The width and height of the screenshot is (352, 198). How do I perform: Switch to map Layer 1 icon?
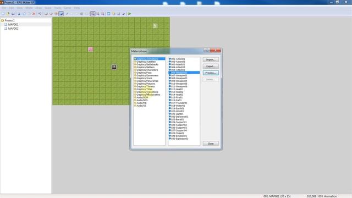click(46, 14)
